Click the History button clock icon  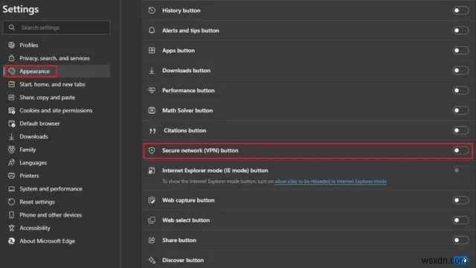pyautogui.click(x=152, y=10)
